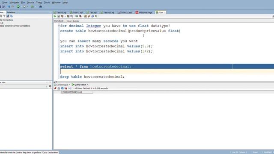Viewport: 274px width, 154px height.
Task: Click the last worksheet toolbar icon after SQL History
Action: pos(96,16)
